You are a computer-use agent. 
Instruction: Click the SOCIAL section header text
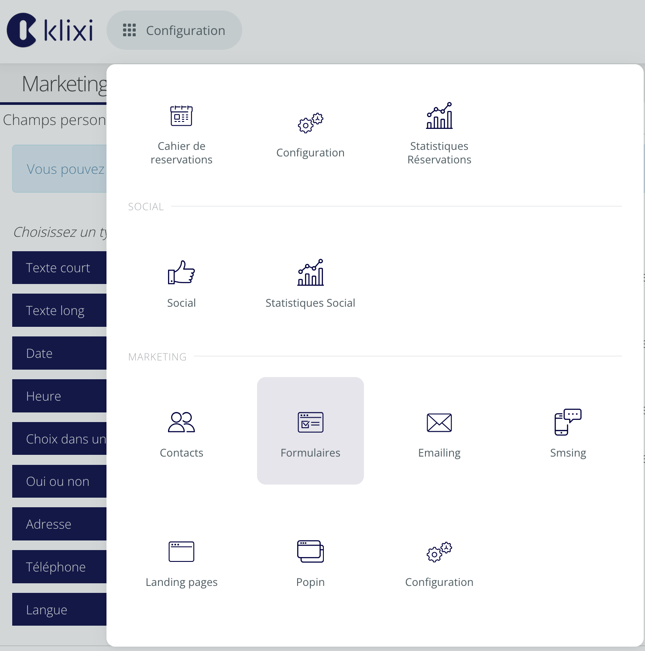[x=146, y=207]
